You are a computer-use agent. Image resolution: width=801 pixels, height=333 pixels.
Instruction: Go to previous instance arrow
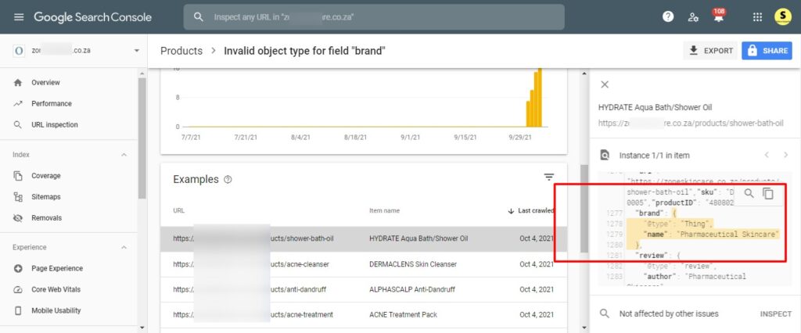click(767, 156)
